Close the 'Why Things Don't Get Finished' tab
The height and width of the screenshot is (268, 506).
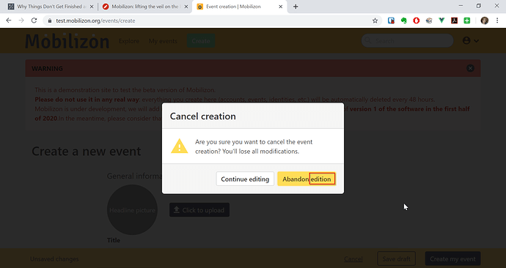click(x=92, y=7)
